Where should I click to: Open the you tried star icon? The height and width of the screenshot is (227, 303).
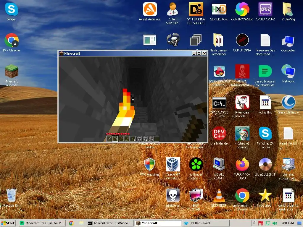(265, 198)
